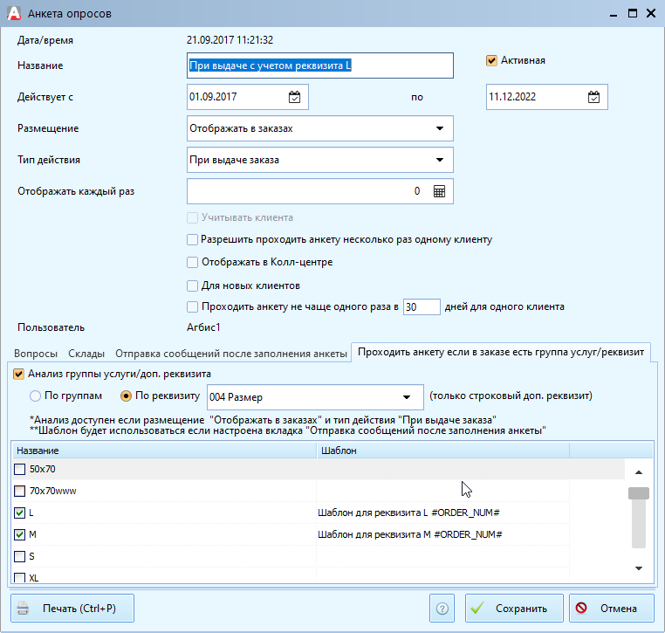Click the Печать (Ctrl+P) button

(72, 609)
